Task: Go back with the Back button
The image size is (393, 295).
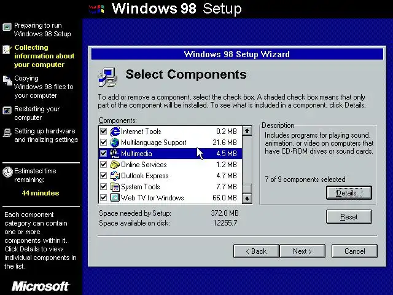Action: coord(256,251)
